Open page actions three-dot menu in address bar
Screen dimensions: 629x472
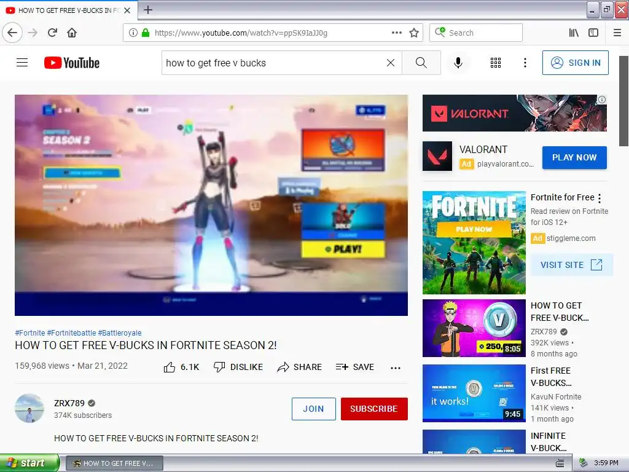click(x=396, y=33)
